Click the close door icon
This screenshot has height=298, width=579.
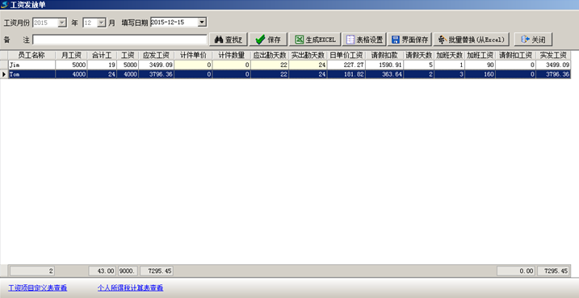[525, 39]
